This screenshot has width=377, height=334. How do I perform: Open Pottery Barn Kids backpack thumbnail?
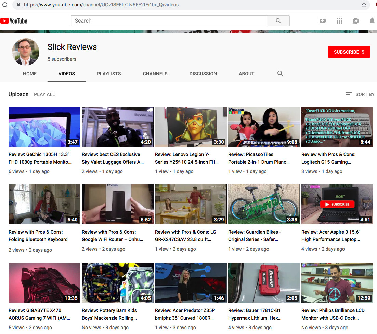(118, 283)
